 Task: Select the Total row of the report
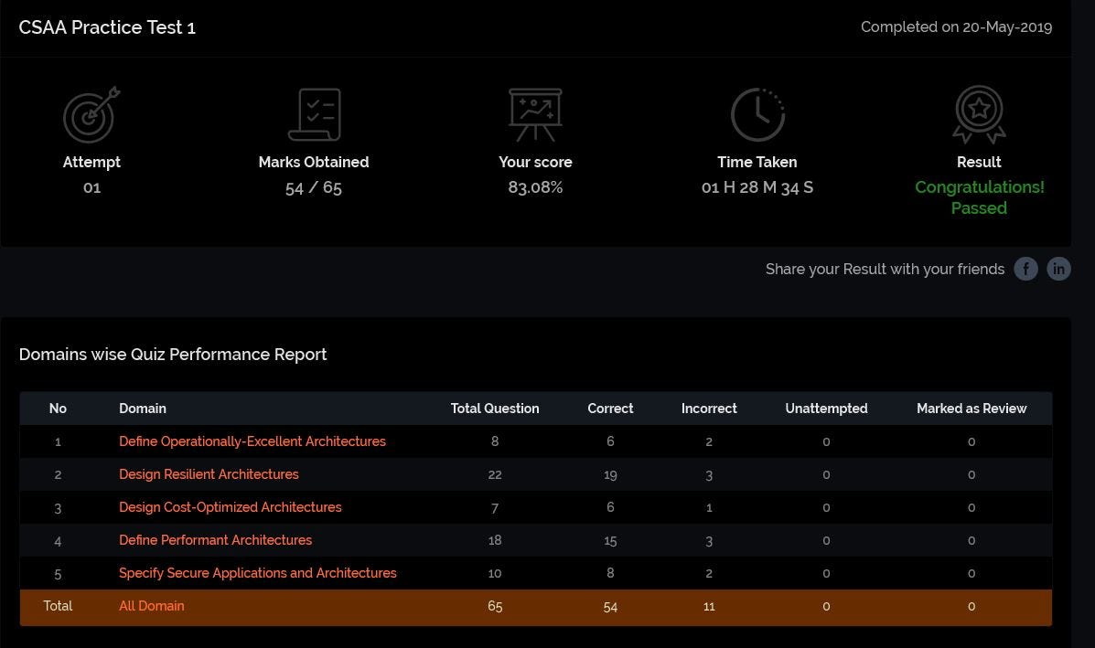point(58,606)
